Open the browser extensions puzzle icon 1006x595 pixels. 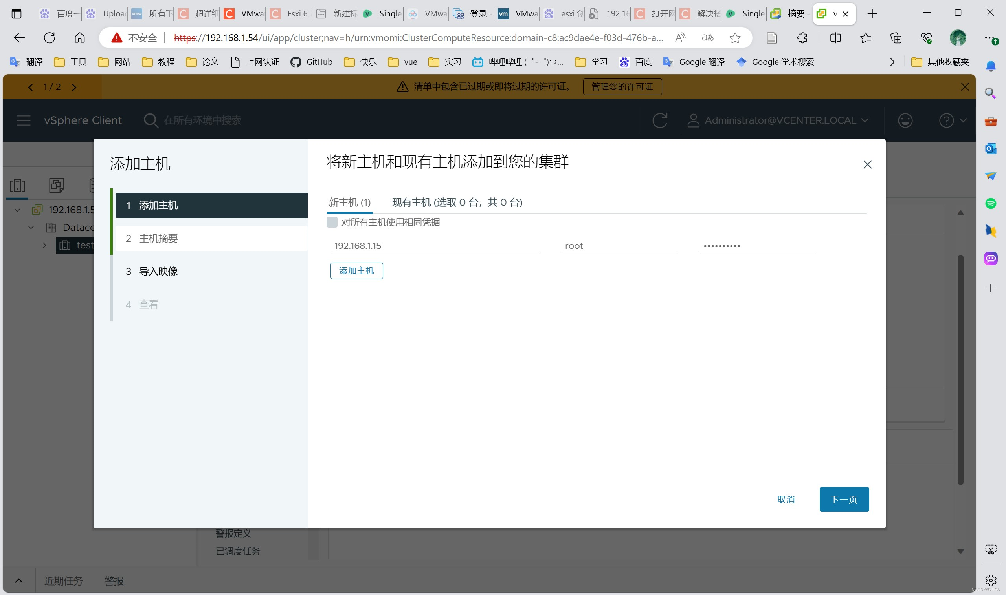click(x=802, y=38)
